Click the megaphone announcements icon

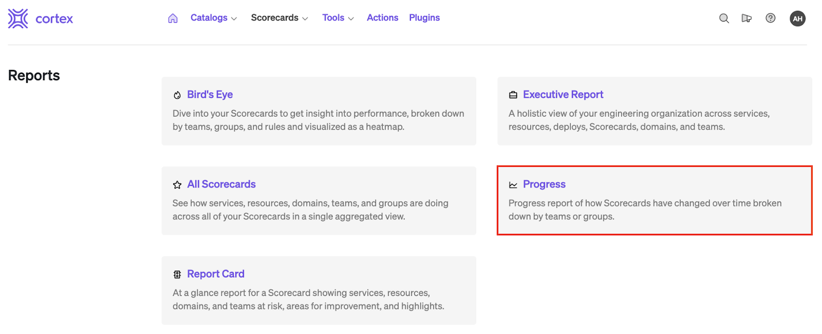pos(746,18)
